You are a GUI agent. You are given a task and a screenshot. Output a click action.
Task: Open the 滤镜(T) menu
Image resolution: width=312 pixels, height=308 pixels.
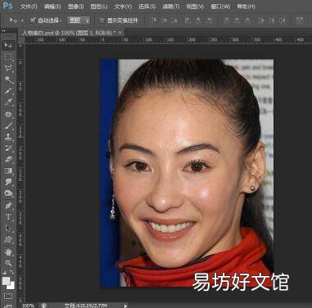point(171,7)
